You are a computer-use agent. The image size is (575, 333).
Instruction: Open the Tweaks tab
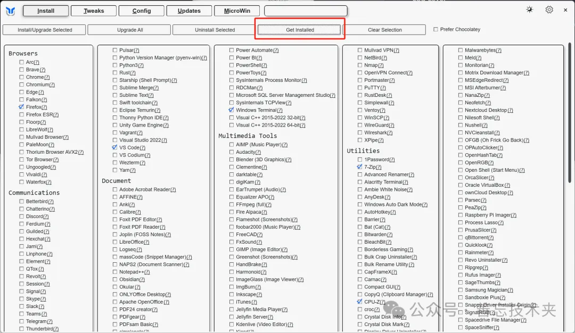(94, 11)
